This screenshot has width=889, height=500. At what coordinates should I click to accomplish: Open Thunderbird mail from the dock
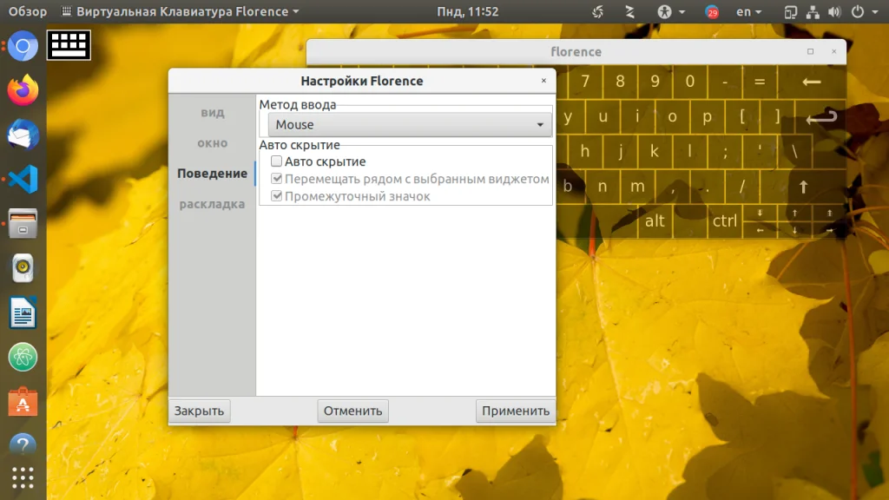pos(23,135)
